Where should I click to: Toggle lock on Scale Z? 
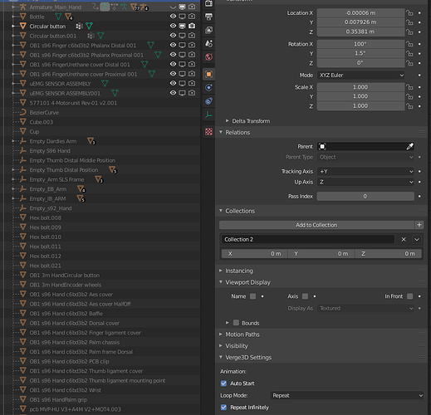tap(409, 106)
